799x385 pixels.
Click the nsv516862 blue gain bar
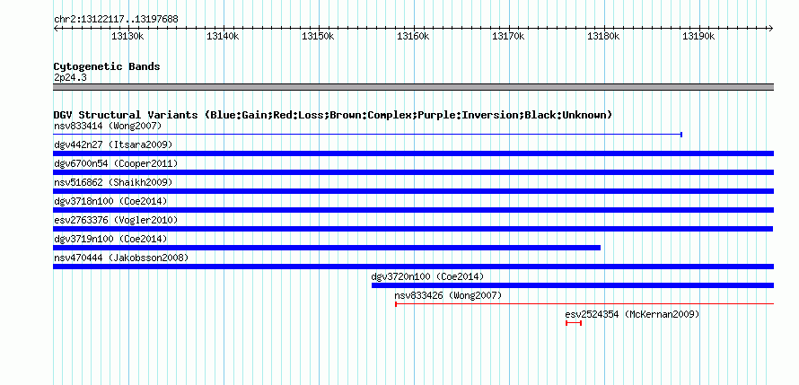click(413, 191)
